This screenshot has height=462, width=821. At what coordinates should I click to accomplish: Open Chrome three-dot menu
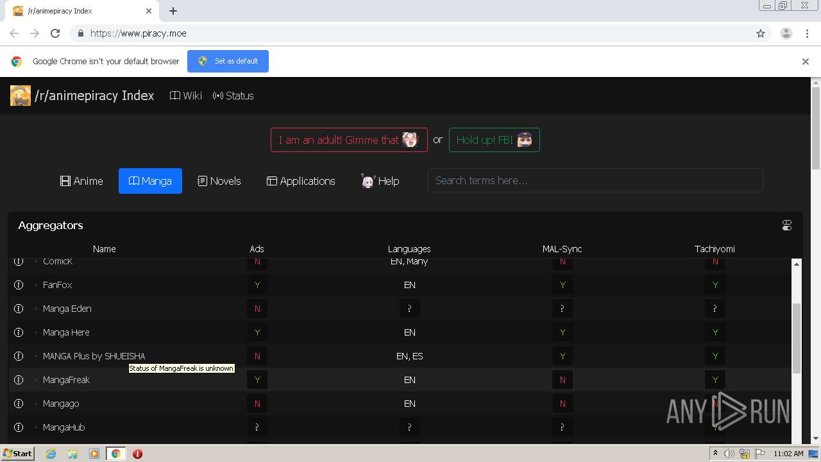coord(807,33)
